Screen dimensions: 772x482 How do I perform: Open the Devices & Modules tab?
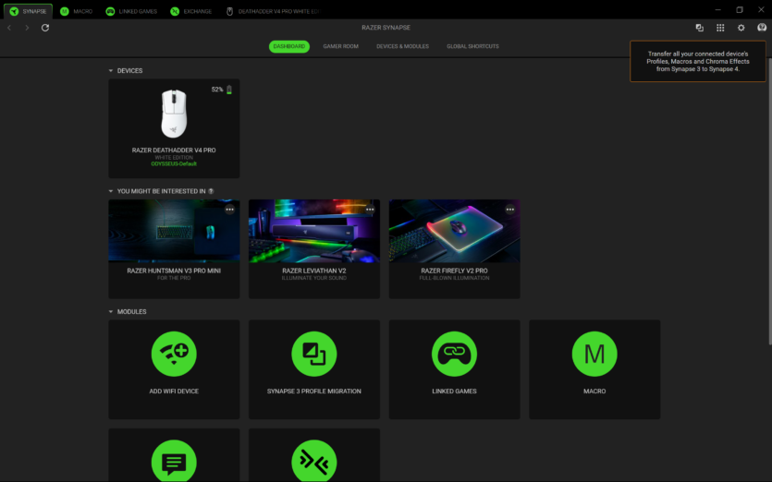(402, 46)
